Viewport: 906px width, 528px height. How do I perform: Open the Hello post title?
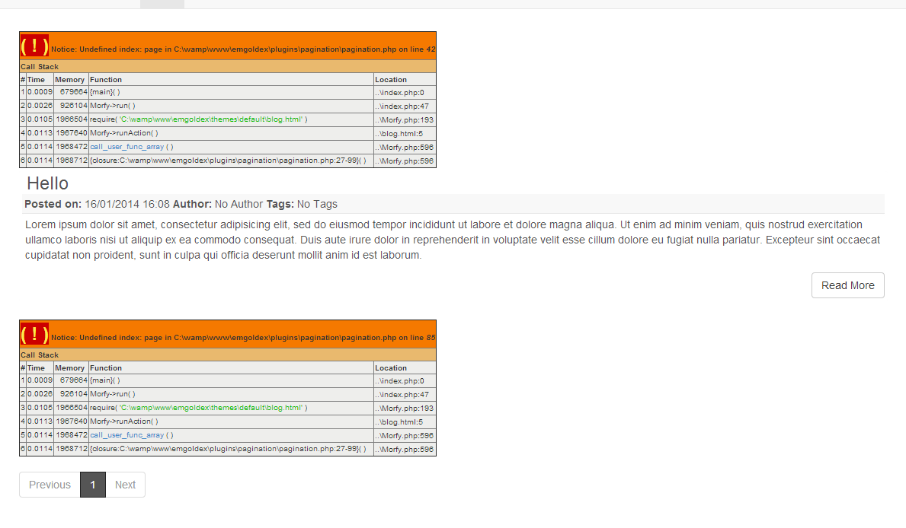[x=47, y=183]
